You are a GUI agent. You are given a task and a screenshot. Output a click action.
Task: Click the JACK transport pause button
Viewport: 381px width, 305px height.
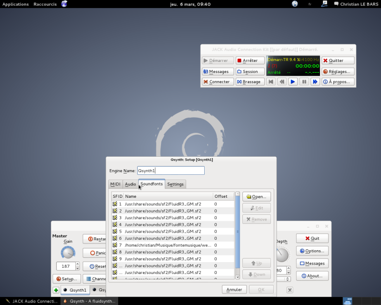(x=304, y=82)
